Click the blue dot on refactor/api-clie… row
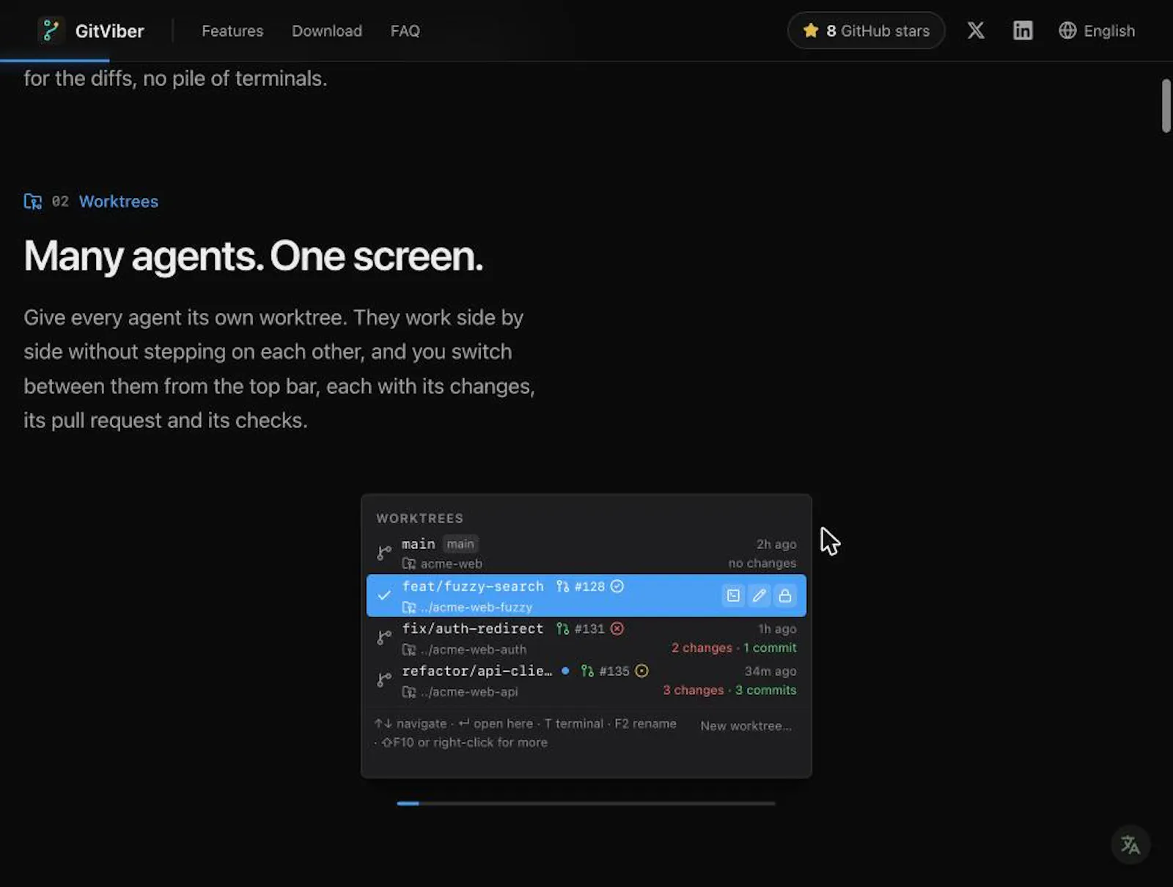This screenshot has width=1173, height=887. tap(565, 671)
